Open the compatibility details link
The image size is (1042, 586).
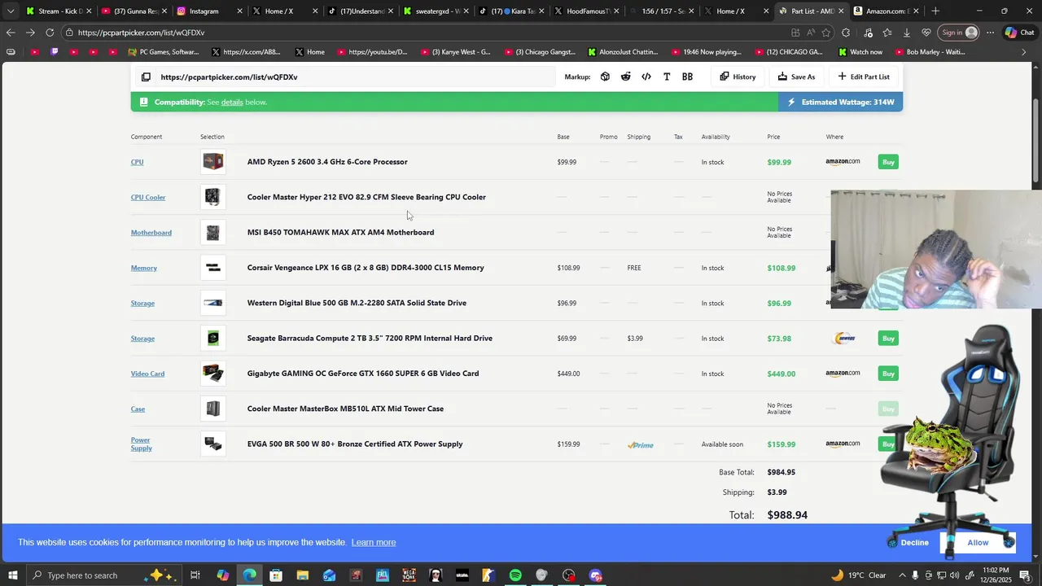[232, 103]
